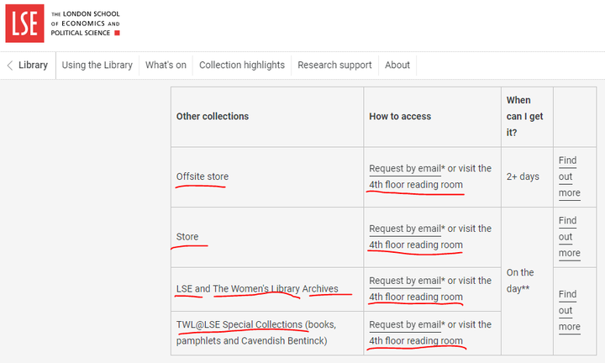The height and width of the screenshot is (363, 605).
Task: Click Find out more for Archives and Special Collections
Action: click(x=570, y=311)
